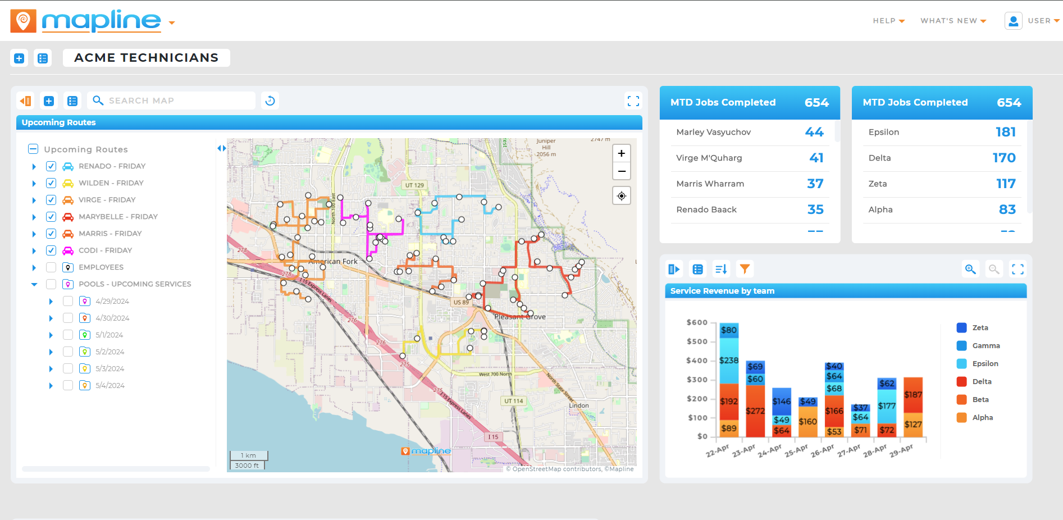Screen dimensions: 1063x520
Task: Zoom in on the revenue chart
Action: [x=970, y=269]
